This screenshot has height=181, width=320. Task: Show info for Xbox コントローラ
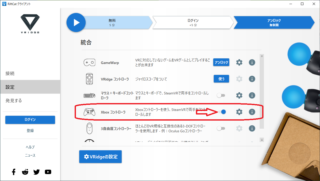pyautogui.click(x=252, y=112)
